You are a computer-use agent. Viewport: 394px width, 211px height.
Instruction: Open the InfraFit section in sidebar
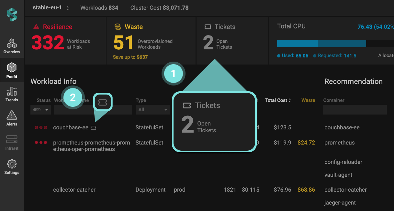12,143
